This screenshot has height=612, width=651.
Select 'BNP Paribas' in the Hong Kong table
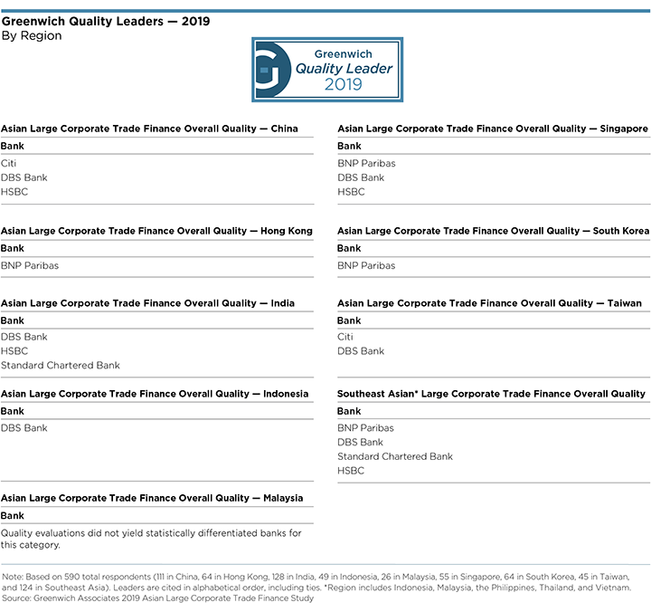click(30, 265)
